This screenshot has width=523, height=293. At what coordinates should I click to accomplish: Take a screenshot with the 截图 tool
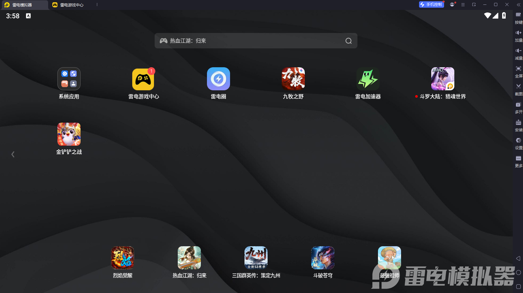pos(519,90)
